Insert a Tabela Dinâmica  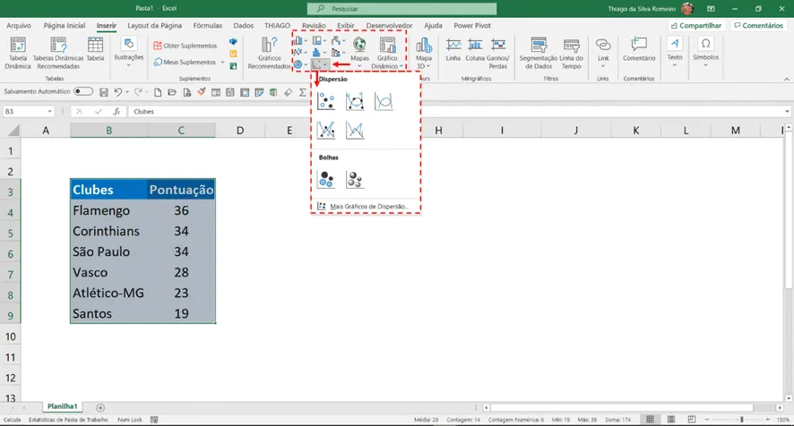[x=18, y=53]
